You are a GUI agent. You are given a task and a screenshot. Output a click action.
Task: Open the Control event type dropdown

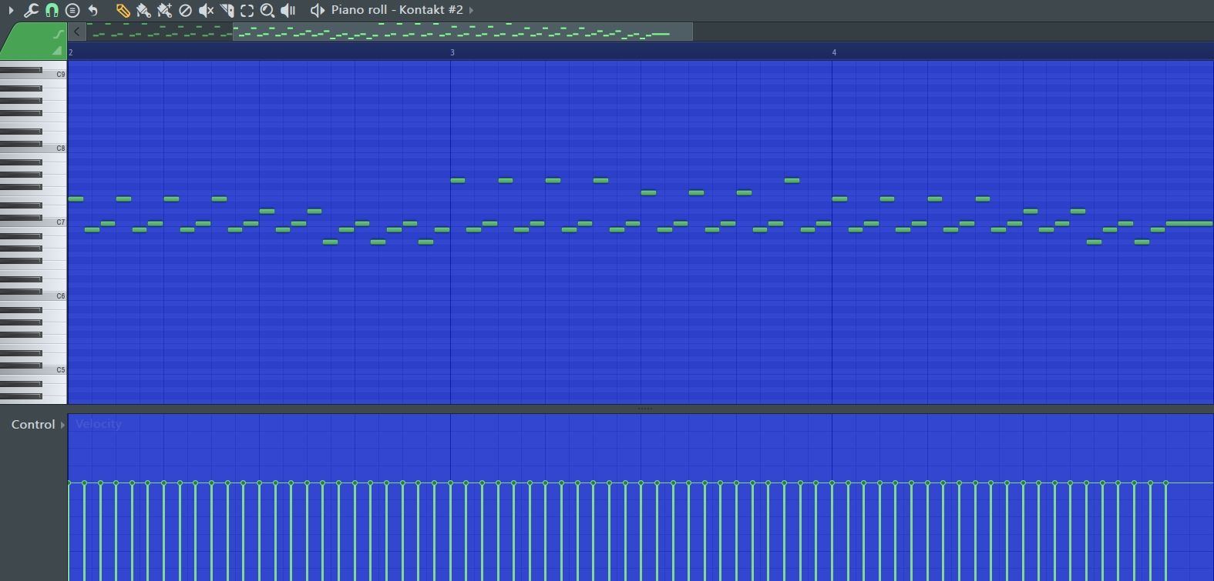click(x=62, y=425)
